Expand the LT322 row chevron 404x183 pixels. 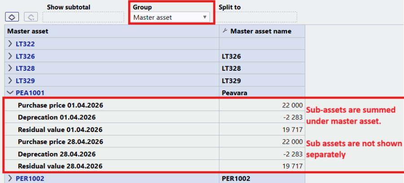tap(10, 44)
